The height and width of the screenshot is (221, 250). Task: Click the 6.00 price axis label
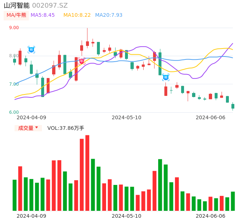pyautogui.click(x=14, y=112)
